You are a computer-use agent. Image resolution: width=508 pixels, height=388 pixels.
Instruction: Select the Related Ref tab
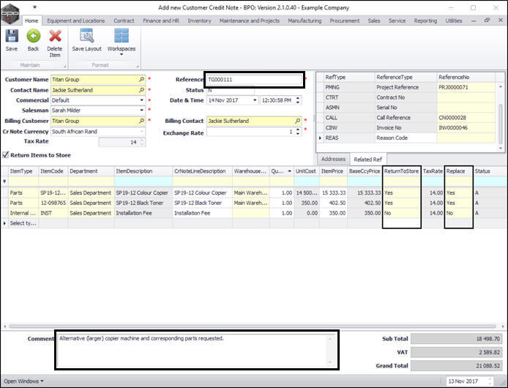[367, 159]
